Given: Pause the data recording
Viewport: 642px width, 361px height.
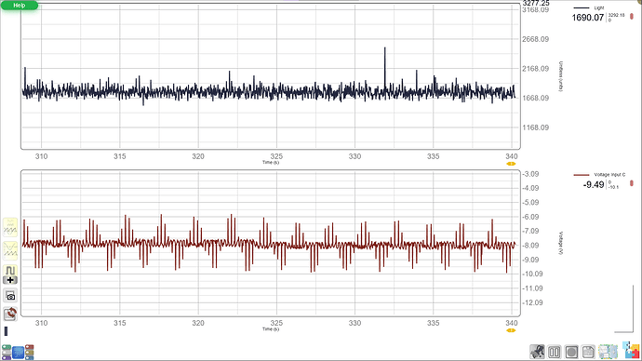Looking at the screenshot, I should coord(554,352).
